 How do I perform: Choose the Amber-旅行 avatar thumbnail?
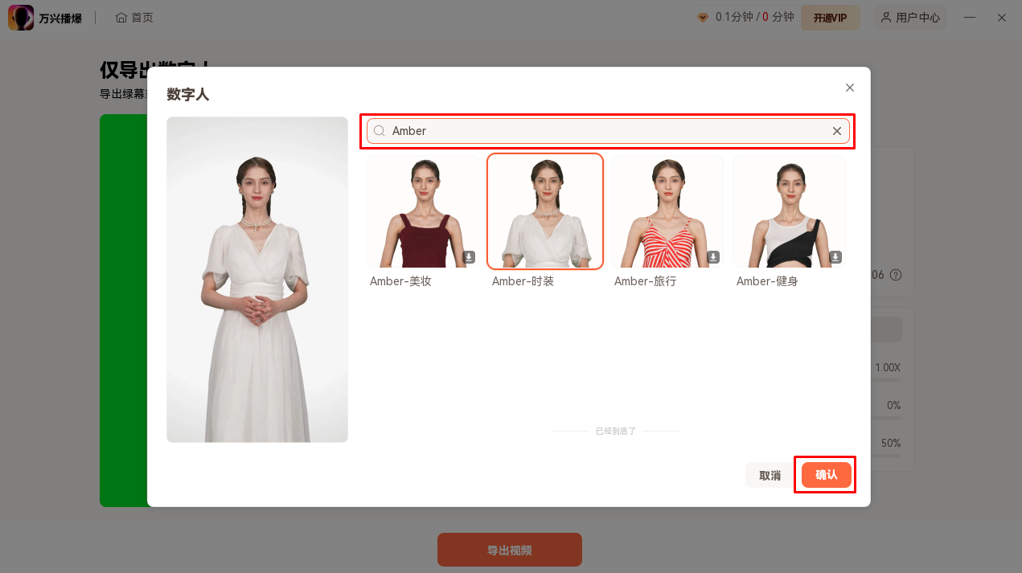click(667, 211)
